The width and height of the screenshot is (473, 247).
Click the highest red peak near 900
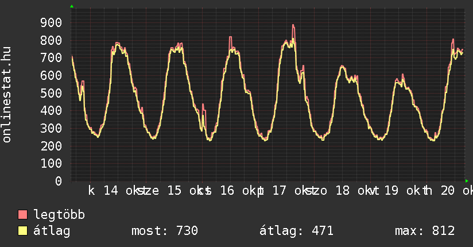point(293,25)
